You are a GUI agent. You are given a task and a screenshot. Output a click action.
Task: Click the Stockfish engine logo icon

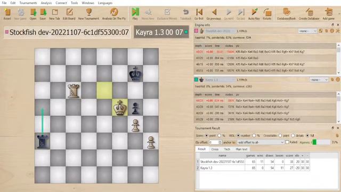[202, 31]
